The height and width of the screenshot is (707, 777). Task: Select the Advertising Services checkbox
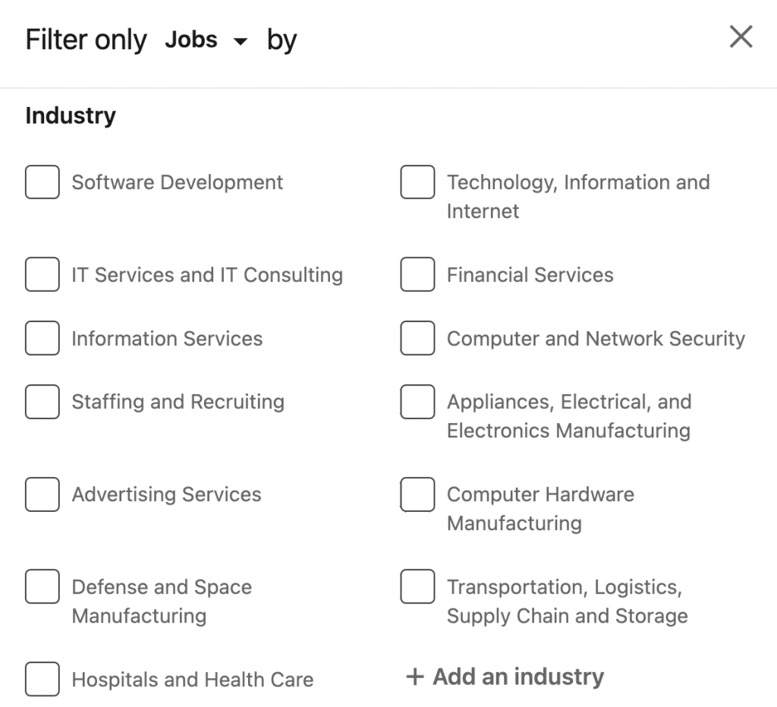[x=42, y=494]
